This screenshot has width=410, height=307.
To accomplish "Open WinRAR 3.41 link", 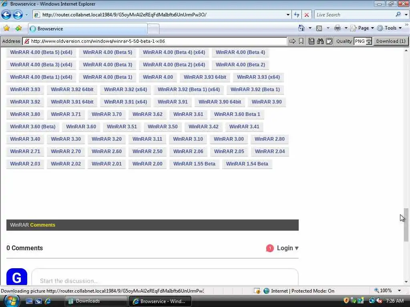I will pyautogui.click(x=244, y=126).
